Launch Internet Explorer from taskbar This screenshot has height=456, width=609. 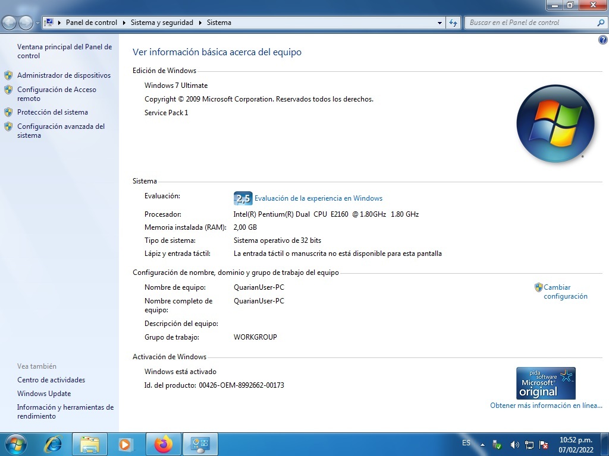point(53,444)
